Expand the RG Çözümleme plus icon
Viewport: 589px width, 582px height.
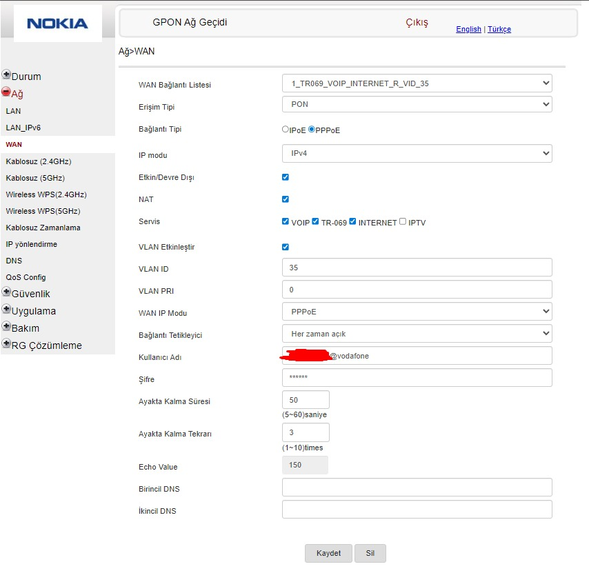tap(6, 343)
